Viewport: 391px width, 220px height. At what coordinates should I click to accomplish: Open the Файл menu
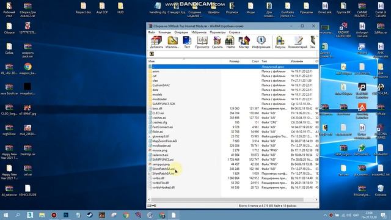[152, 32]
